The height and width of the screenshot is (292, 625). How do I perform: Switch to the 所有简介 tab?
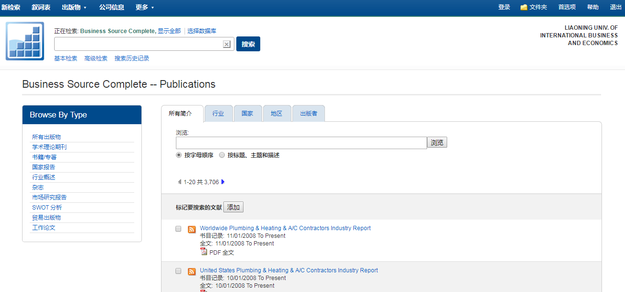coord(182,114)
